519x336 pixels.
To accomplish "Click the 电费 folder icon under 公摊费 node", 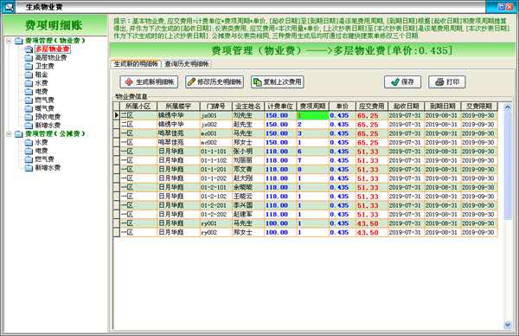I will tap(29, 151).
